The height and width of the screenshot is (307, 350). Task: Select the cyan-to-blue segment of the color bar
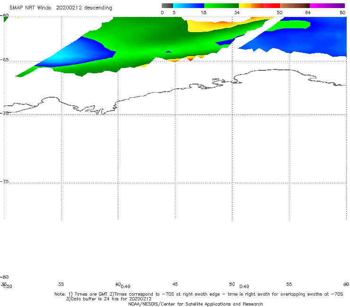click(189, 6)
